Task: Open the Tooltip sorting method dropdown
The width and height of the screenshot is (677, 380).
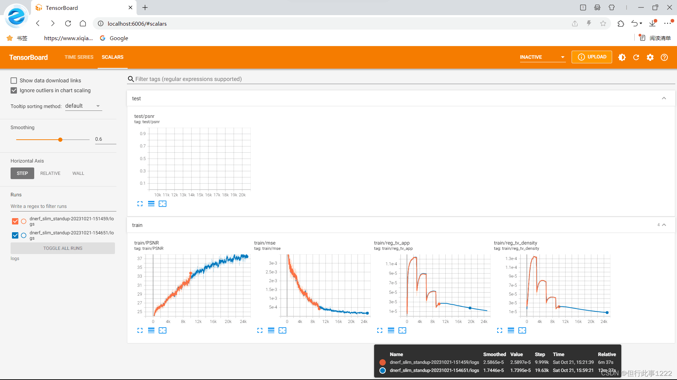Action: tap(83, 106)
